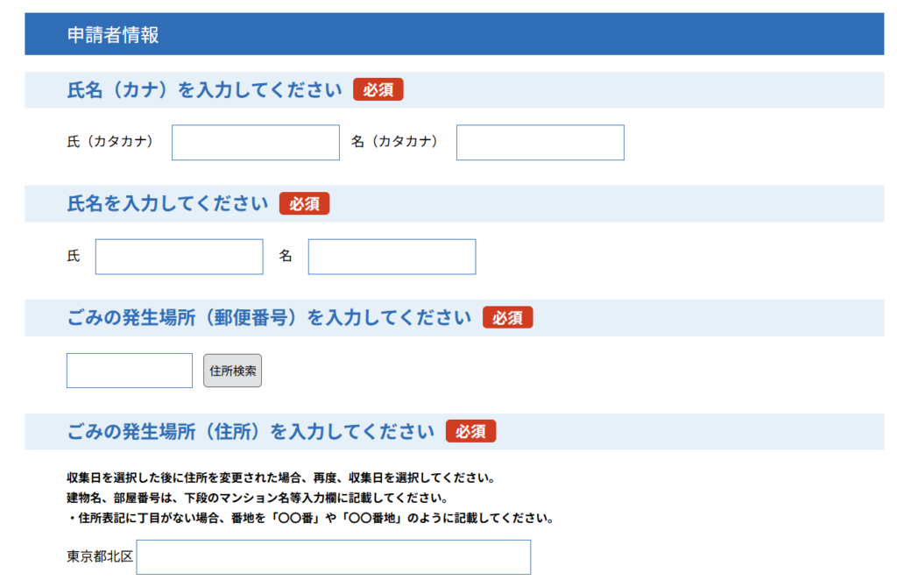Click the 氏（カタカナ）input field
This screenshot has width=897, height=580.
pyautogui.click(x=255, y=143)
